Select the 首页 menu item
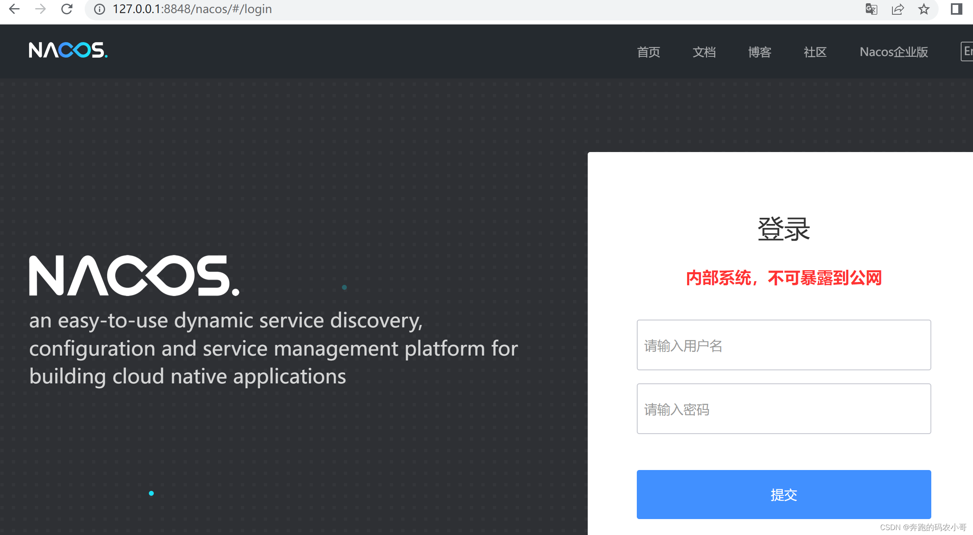Image resolution: width=973 pixels, height=535 pixels. (649, 52)
